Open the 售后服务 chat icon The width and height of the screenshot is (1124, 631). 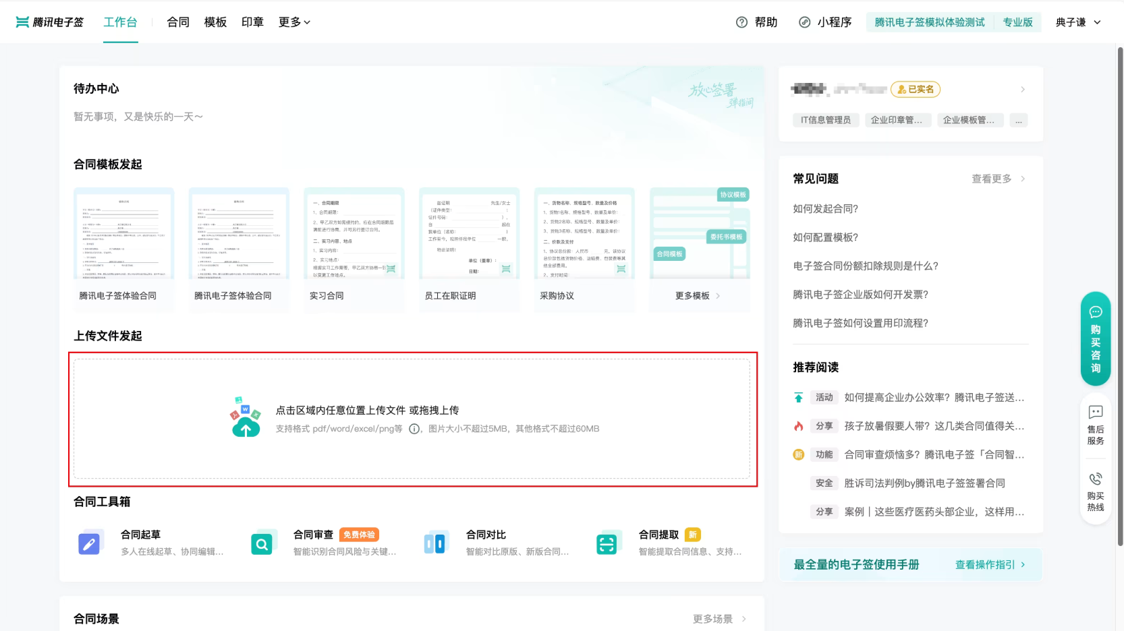click(1096, 412)
